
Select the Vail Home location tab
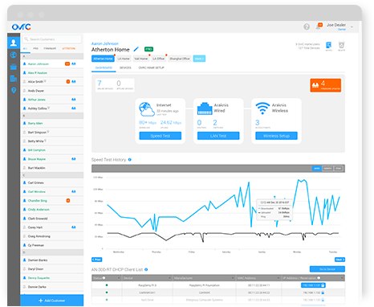[x=141, y=59]
